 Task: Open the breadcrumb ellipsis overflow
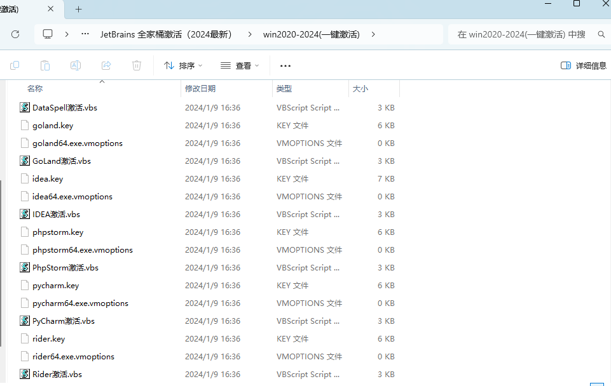[x=85, y=34]
